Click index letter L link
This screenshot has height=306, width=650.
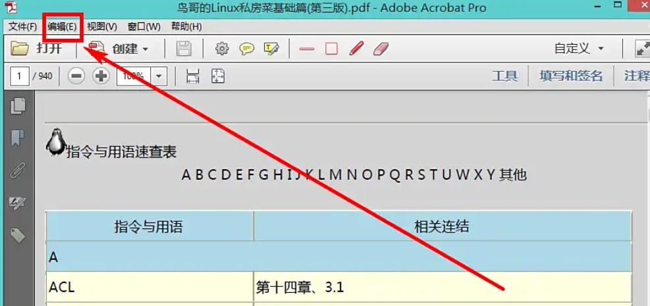tap(321, 175)
